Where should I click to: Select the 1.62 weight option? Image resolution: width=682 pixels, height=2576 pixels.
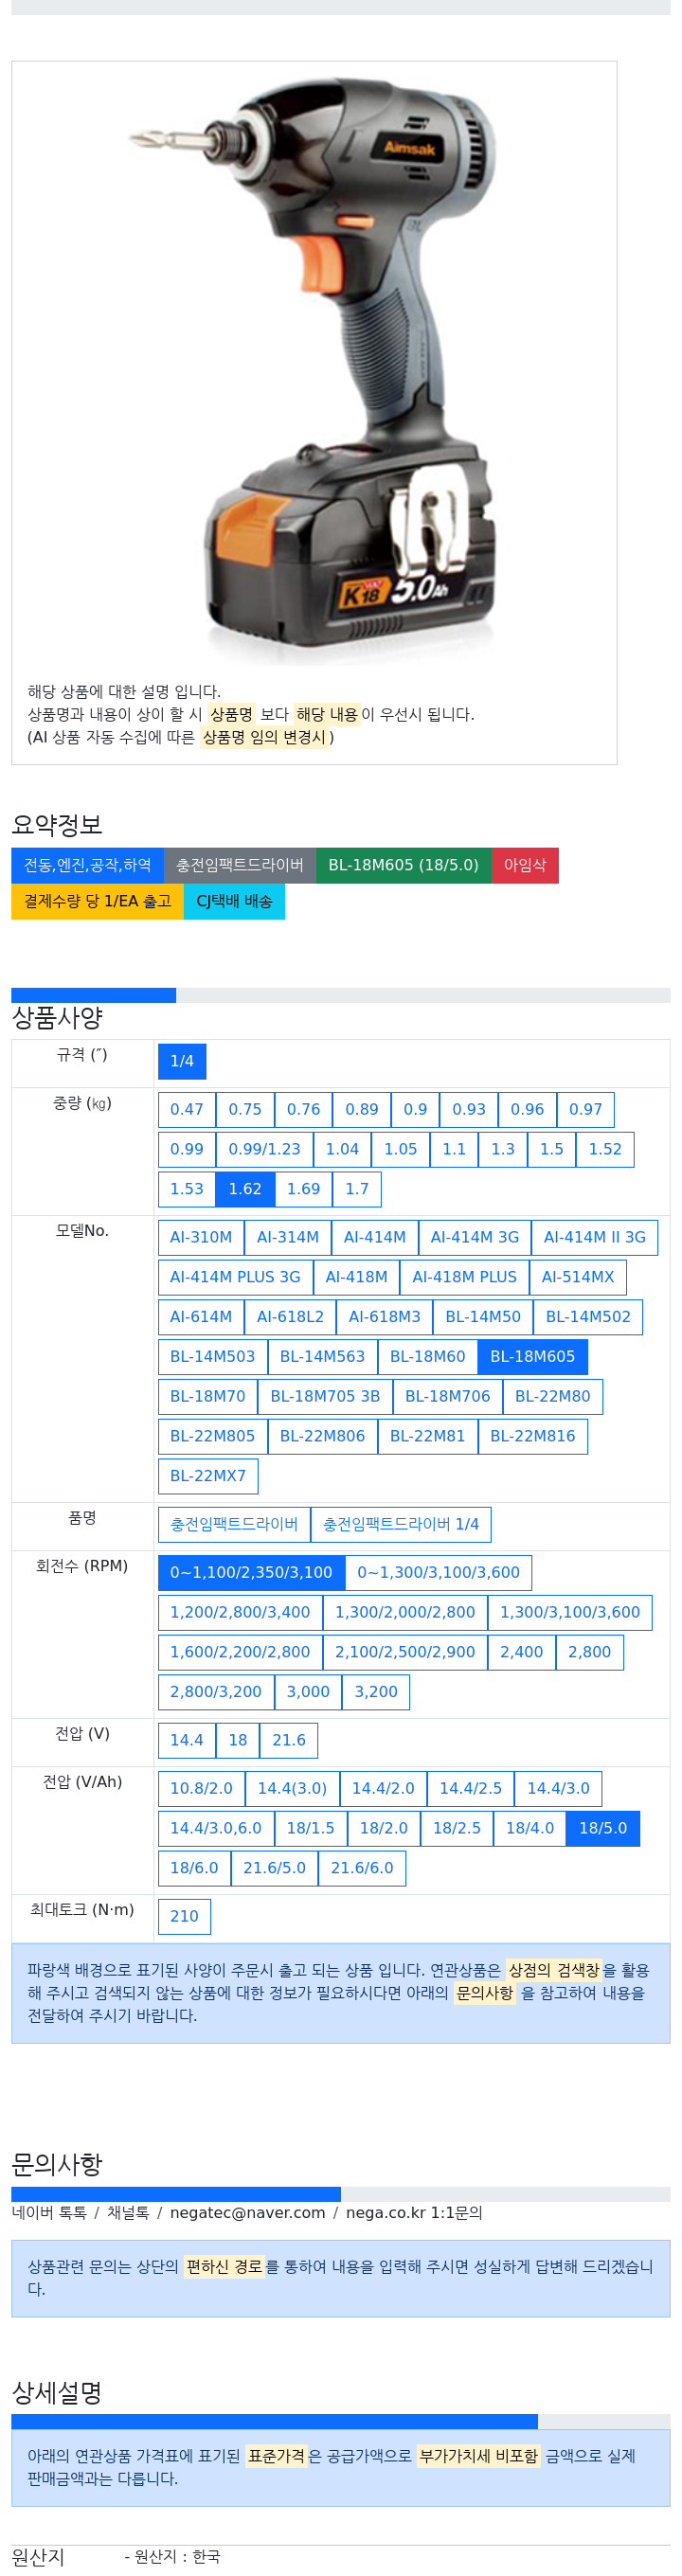[245, 1189]
